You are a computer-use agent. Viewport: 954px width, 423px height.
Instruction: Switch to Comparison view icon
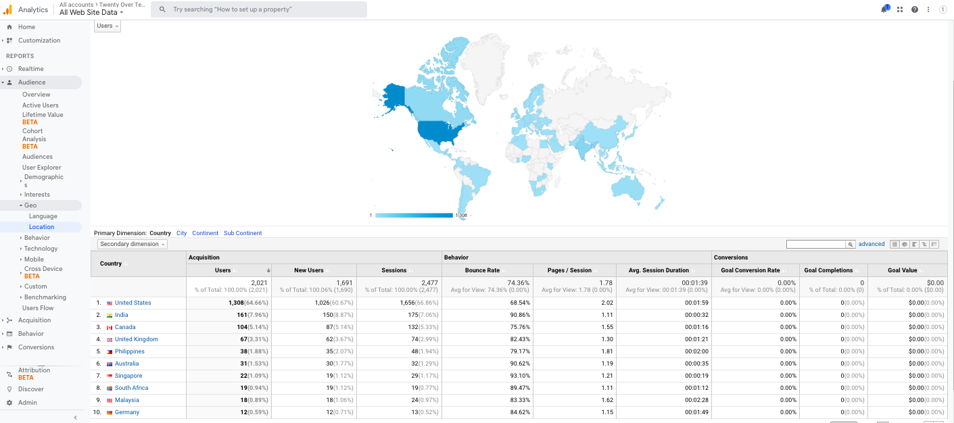[924, 244]
